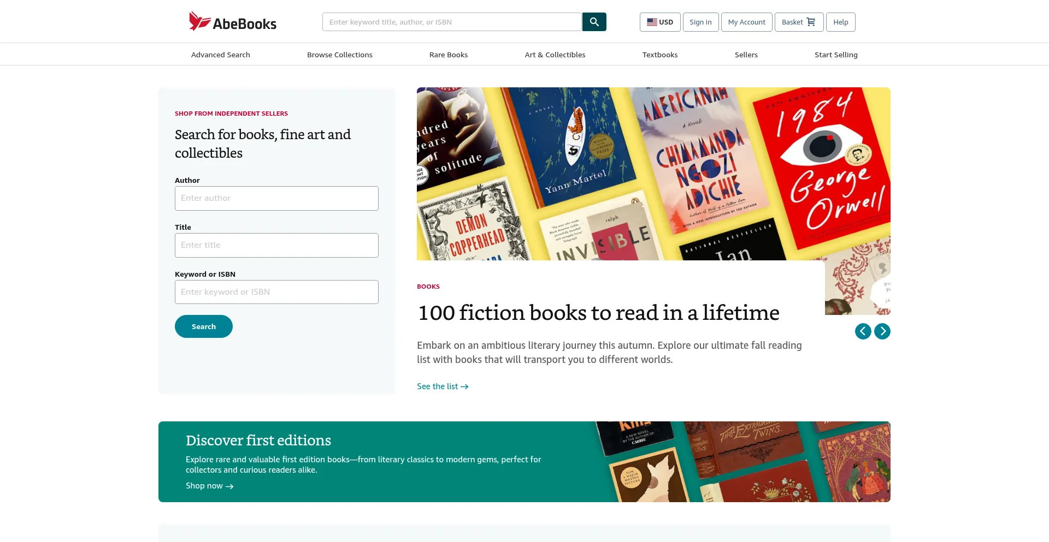The width and height of the screenshot is (1049, 542).
Task: Click the AbeBooks logo
Action: pyautogui.click(x=233, y=22)
